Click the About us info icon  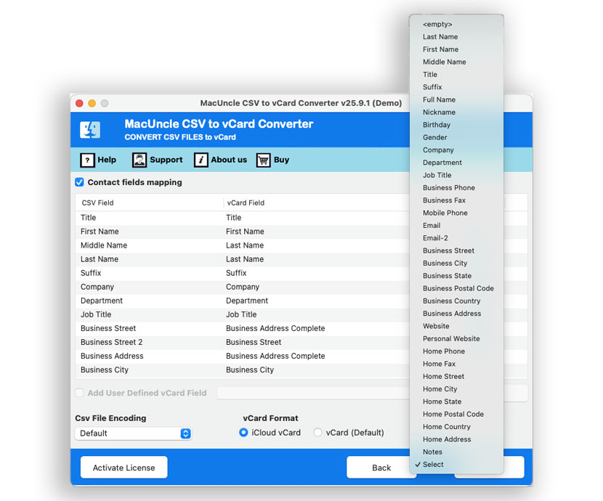201,160
